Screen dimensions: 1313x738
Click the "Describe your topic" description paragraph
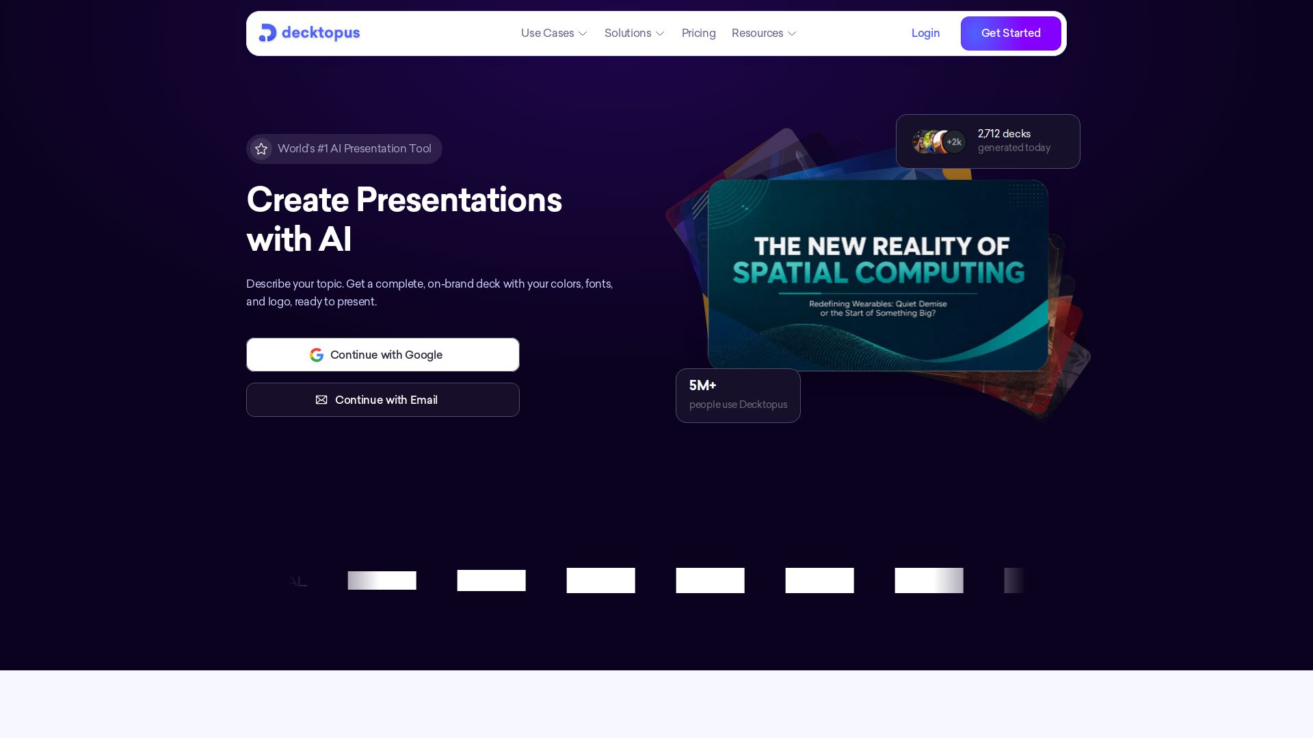(429, 292)
